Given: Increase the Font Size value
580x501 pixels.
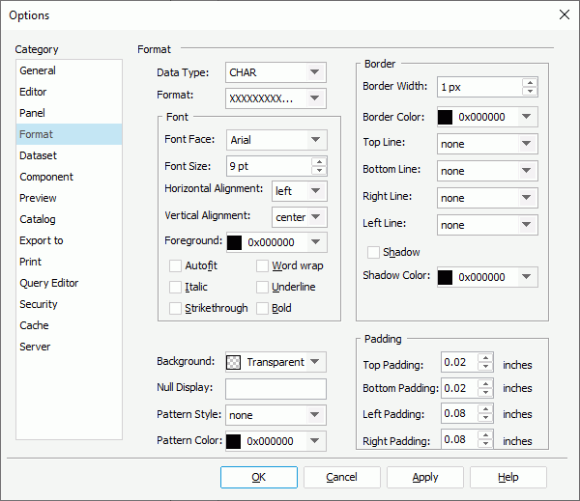Looking at the screenshot, I should pos(319,162).
